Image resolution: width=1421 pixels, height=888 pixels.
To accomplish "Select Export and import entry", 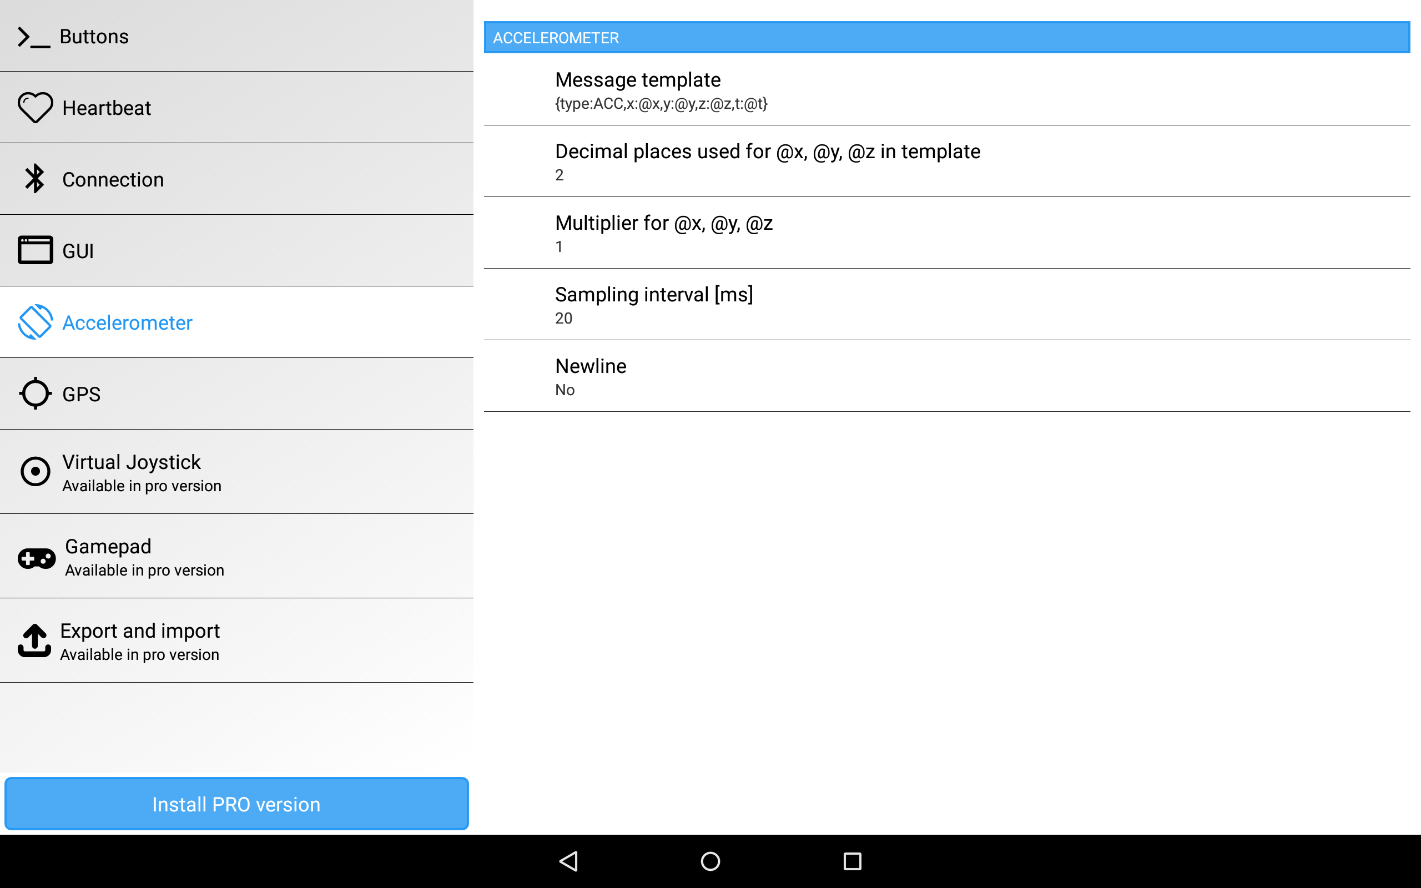I will [236, 640].
